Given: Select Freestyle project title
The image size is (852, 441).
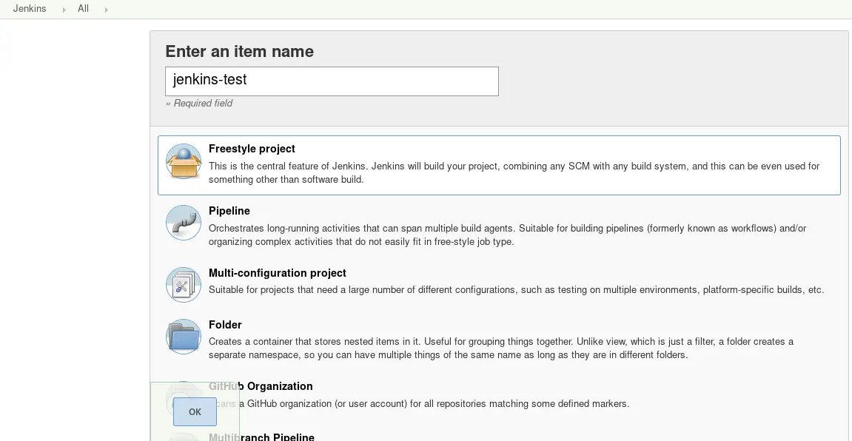Looking at the screenshot, I should point(252,149).
